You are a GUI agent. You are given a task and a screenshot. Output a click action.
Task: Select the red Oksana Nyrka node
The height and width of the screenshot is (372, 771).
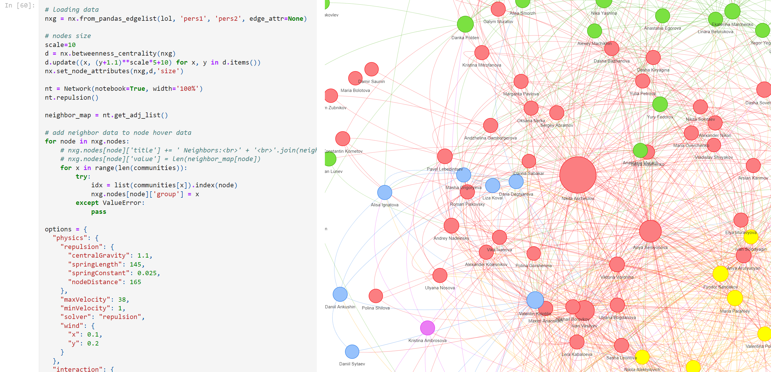[x=531, y=108]
